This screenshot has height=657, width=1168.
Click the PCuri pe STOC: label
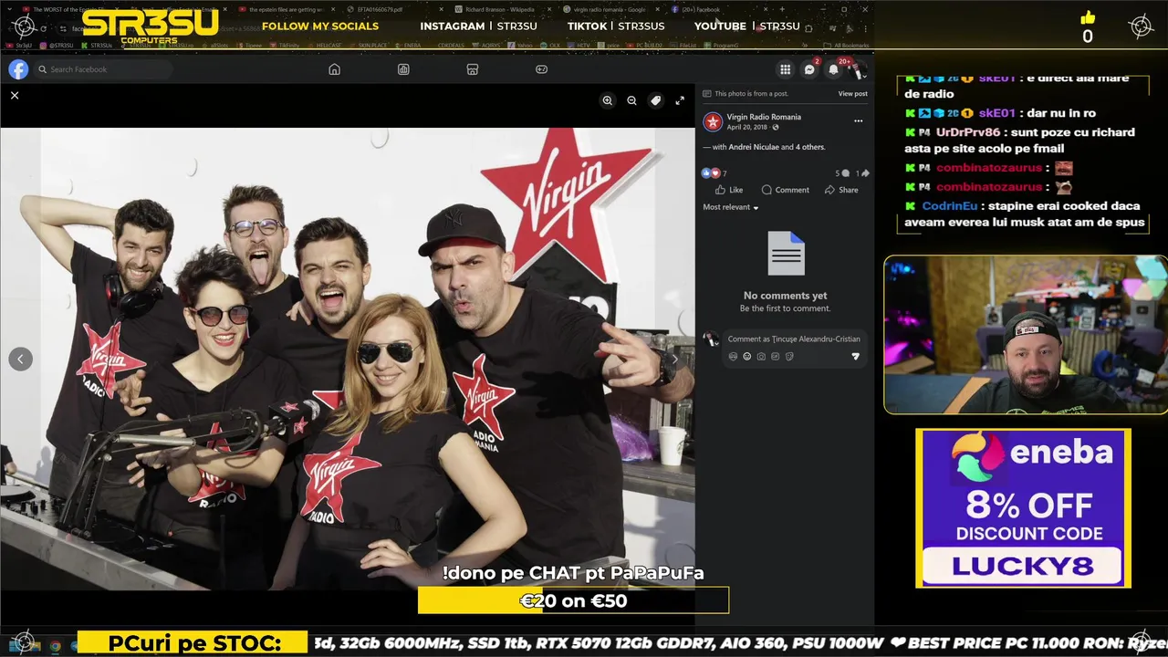coord(193,643)
